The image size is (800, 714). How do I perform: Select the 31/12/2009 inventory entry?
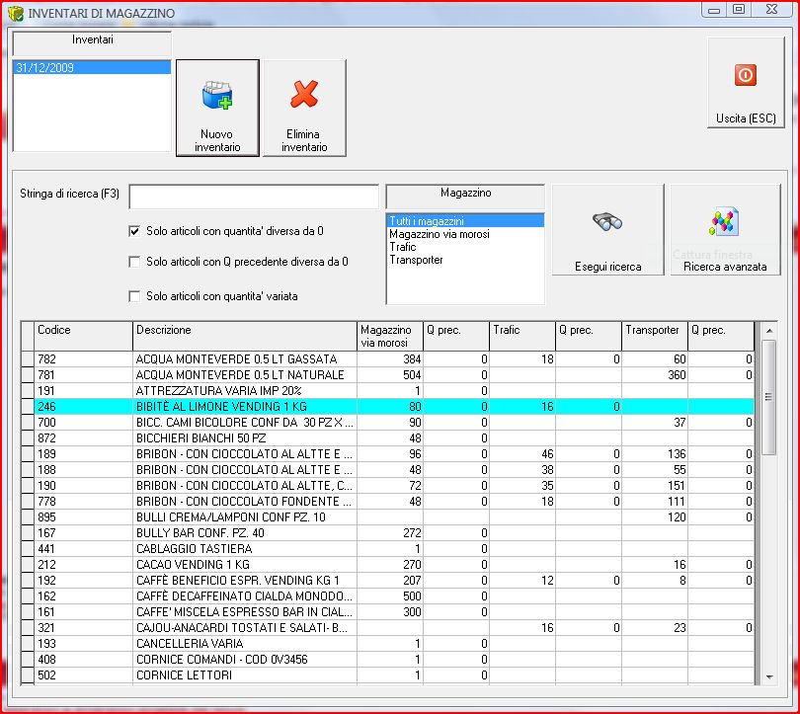[45, 68]
